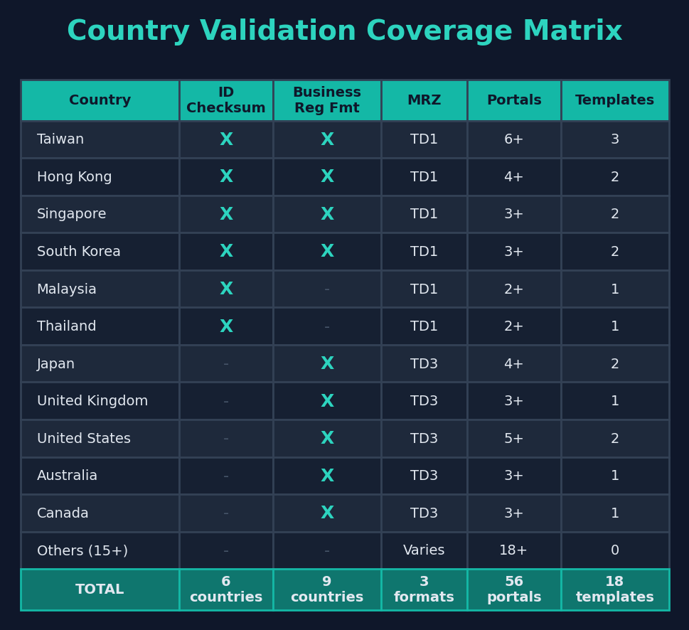Toggle Taiwan's ID Checksum X mark

click(x=226, y=139)
